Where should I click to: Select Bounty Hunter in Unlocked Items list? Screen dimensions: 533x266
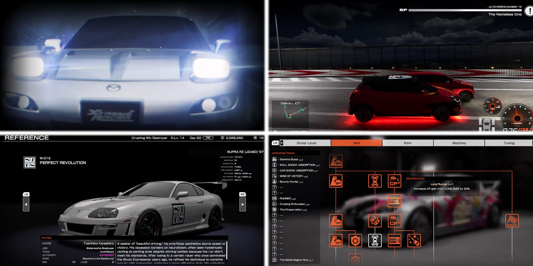(291, 182)
